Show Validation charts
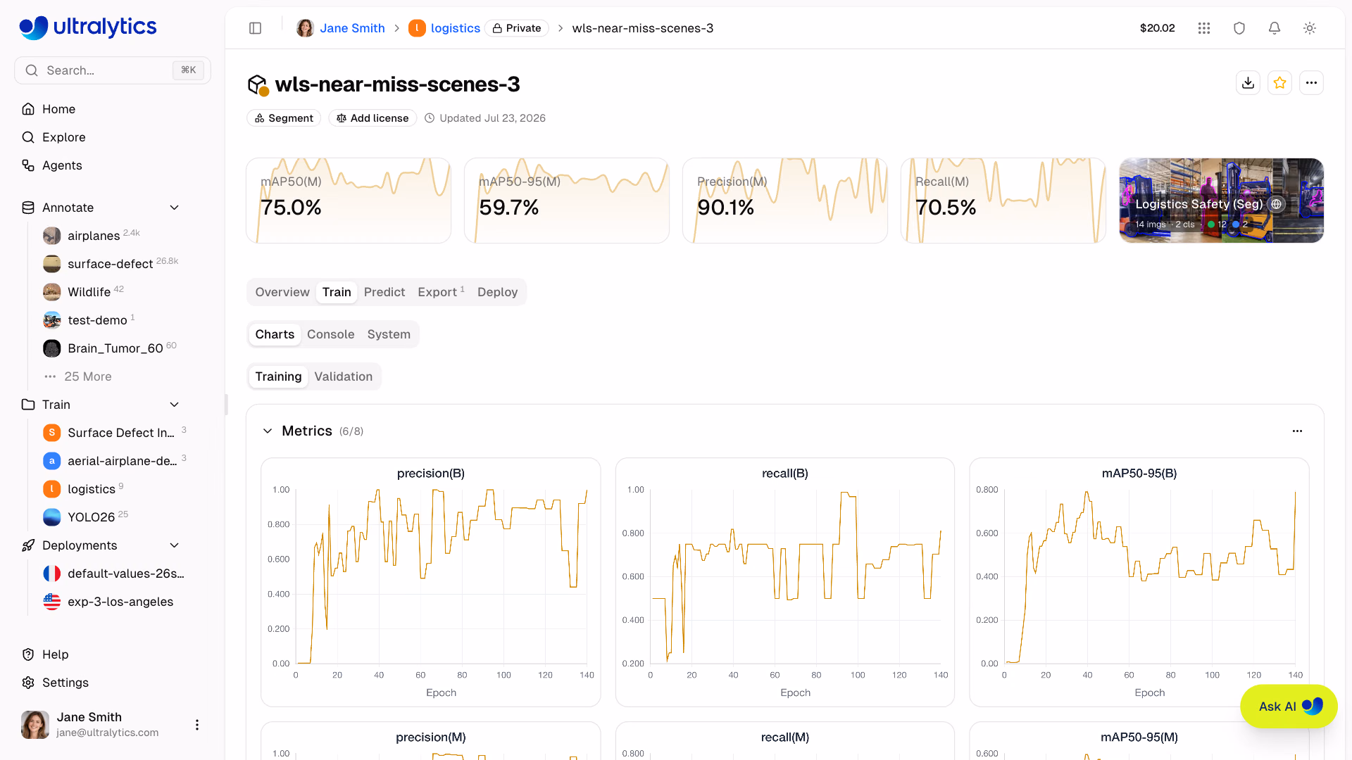Image resolution: width=1352 pixels, height=760 pixels. [x=344, y=376]
